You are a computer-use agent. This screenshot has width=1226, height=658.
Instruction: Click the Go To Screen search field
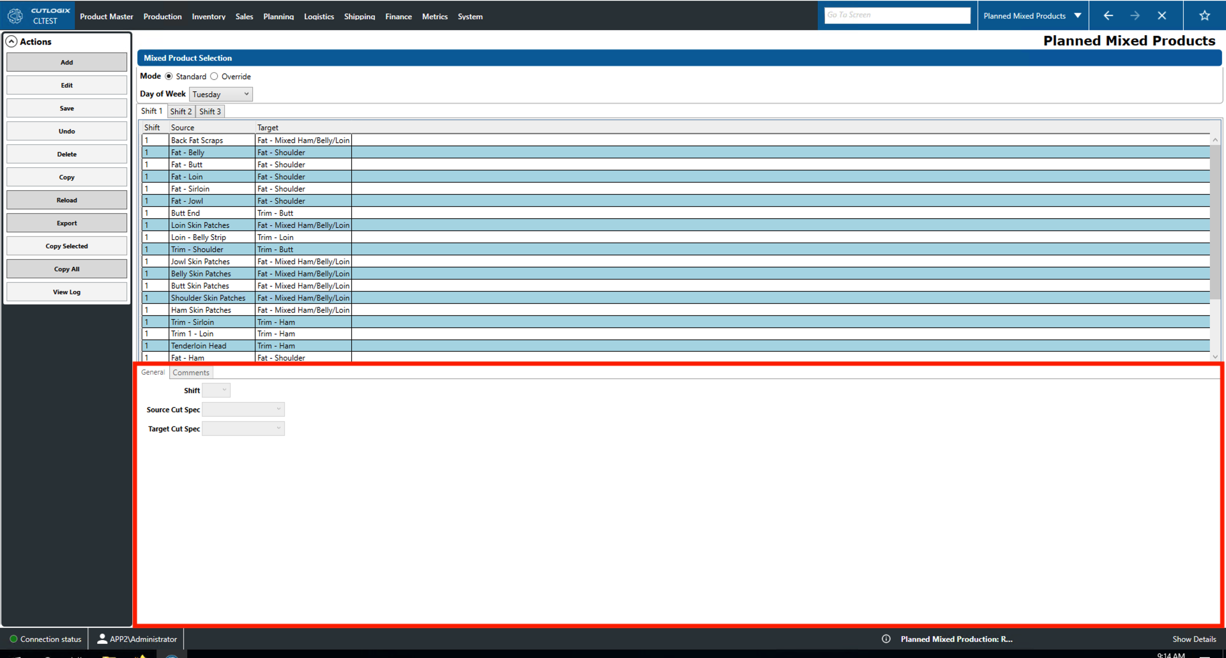pyautogui.click(x=897, y=15)
